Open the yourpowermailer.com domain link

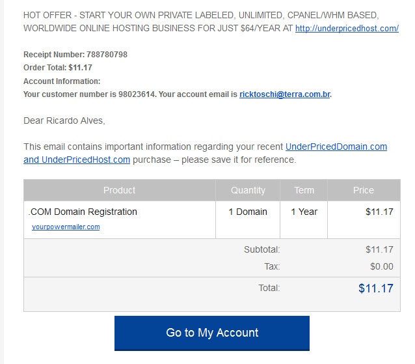click(66, 227)
